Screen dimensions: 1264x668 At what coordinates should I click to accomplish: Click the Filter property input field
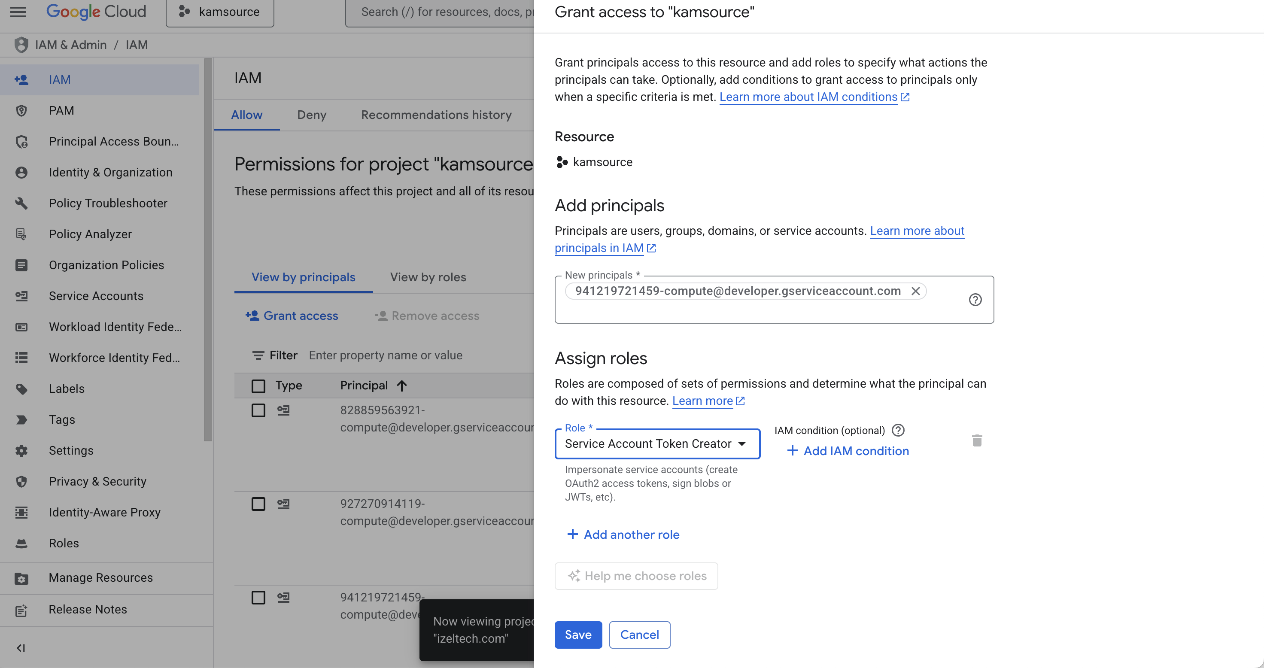(x=386, y=355)
